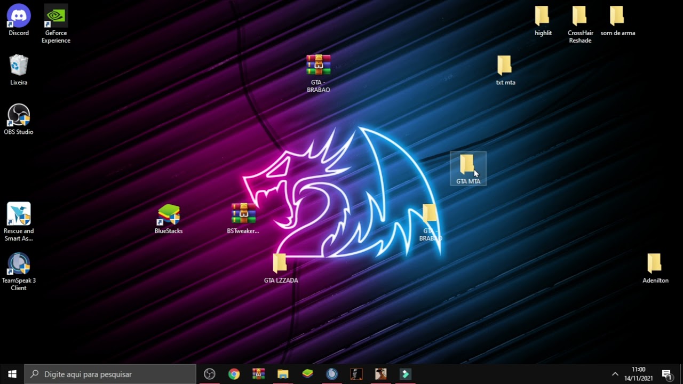The height and width of the screenshot is (384, 683).
Task: Select the GTA - BRABAO WinRAR archive
Action: pyautogui.click(x=319, y=74)
